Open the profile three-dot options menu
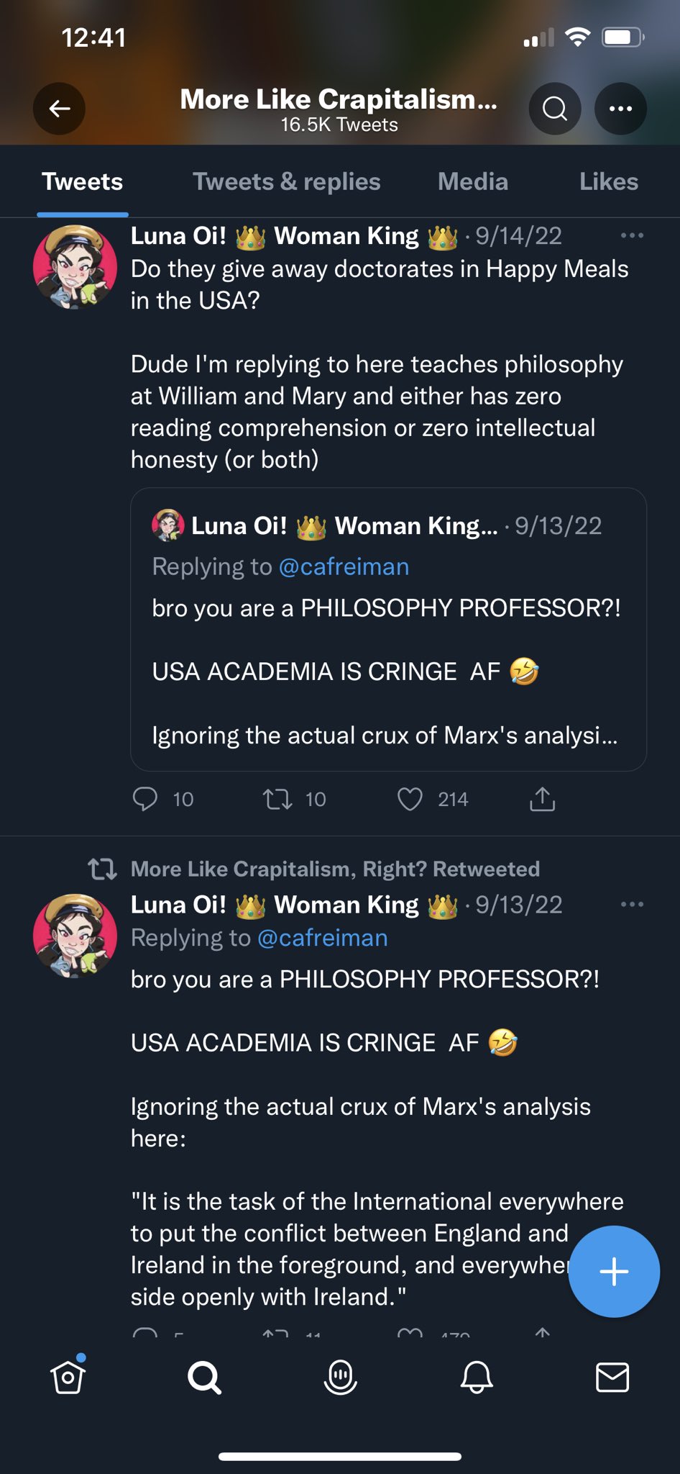The height and width of the screenshot is (1474, 680). (x=620, y=109)
